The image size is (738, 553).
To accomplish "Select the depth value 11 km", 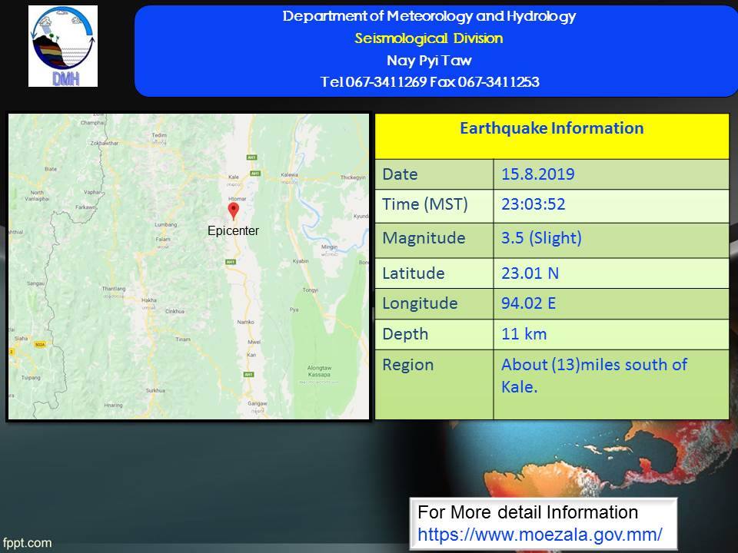I will coord(524,334).
